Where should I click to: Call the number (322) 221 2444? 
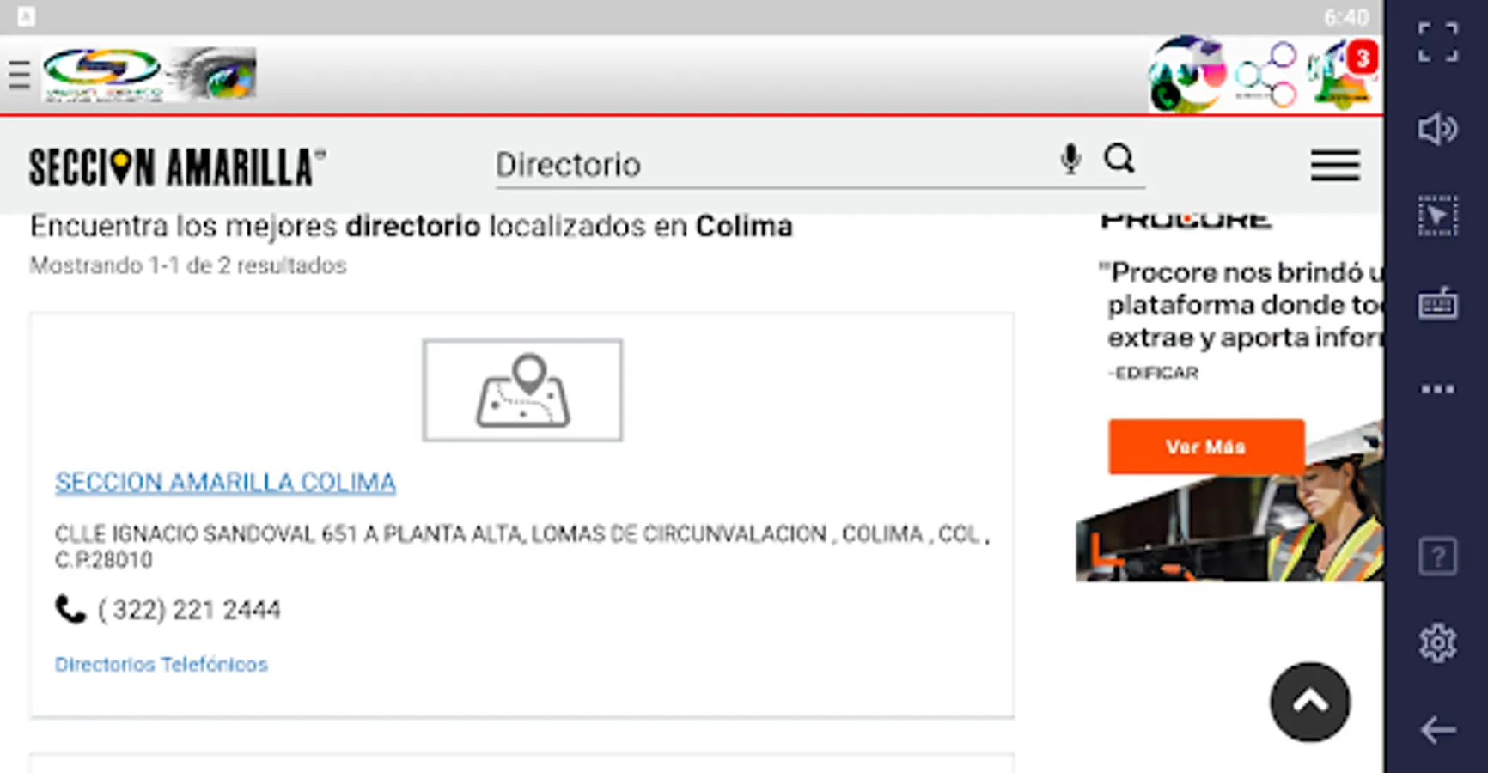189,610
